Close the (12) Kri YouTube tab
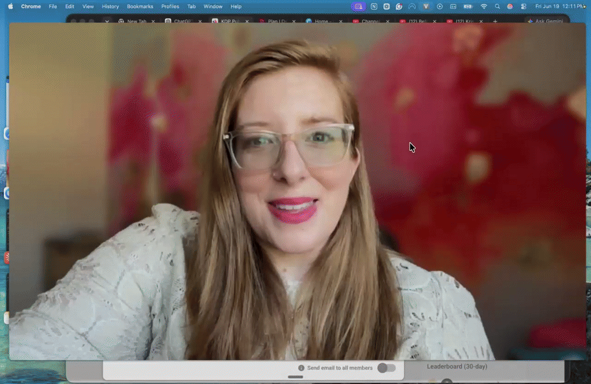The image size is (591, 384). pyautogui.click(x=481, y=21)
